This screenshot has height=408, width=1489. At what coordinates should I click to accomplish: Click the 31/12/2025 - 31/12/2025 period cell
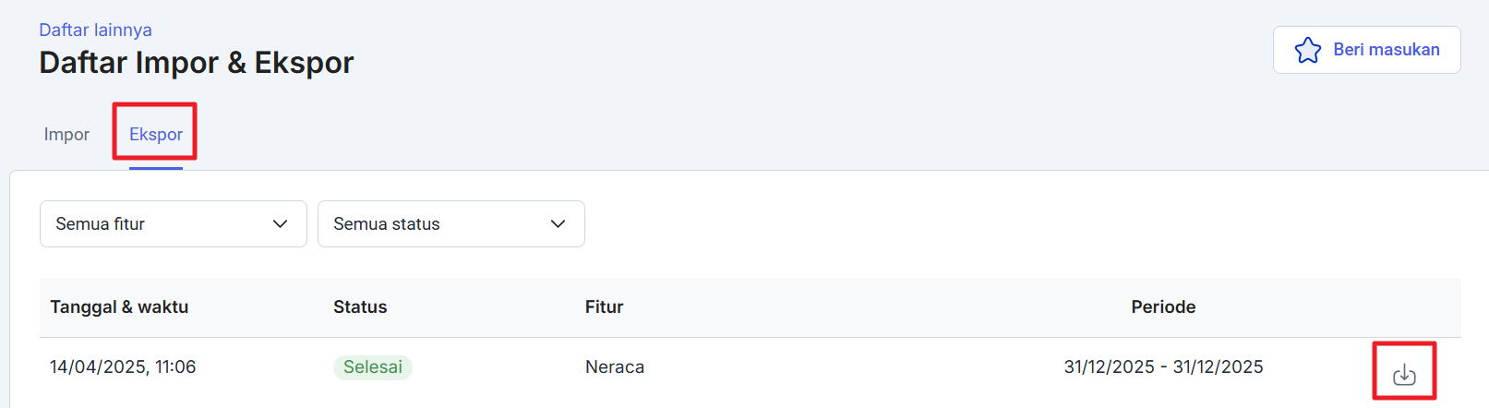tap(1163, 366)
